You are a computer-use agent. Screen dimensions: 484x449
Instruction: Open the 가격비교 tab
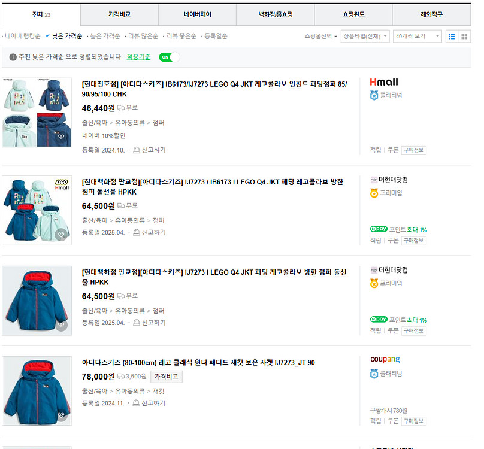click(119, 14)
